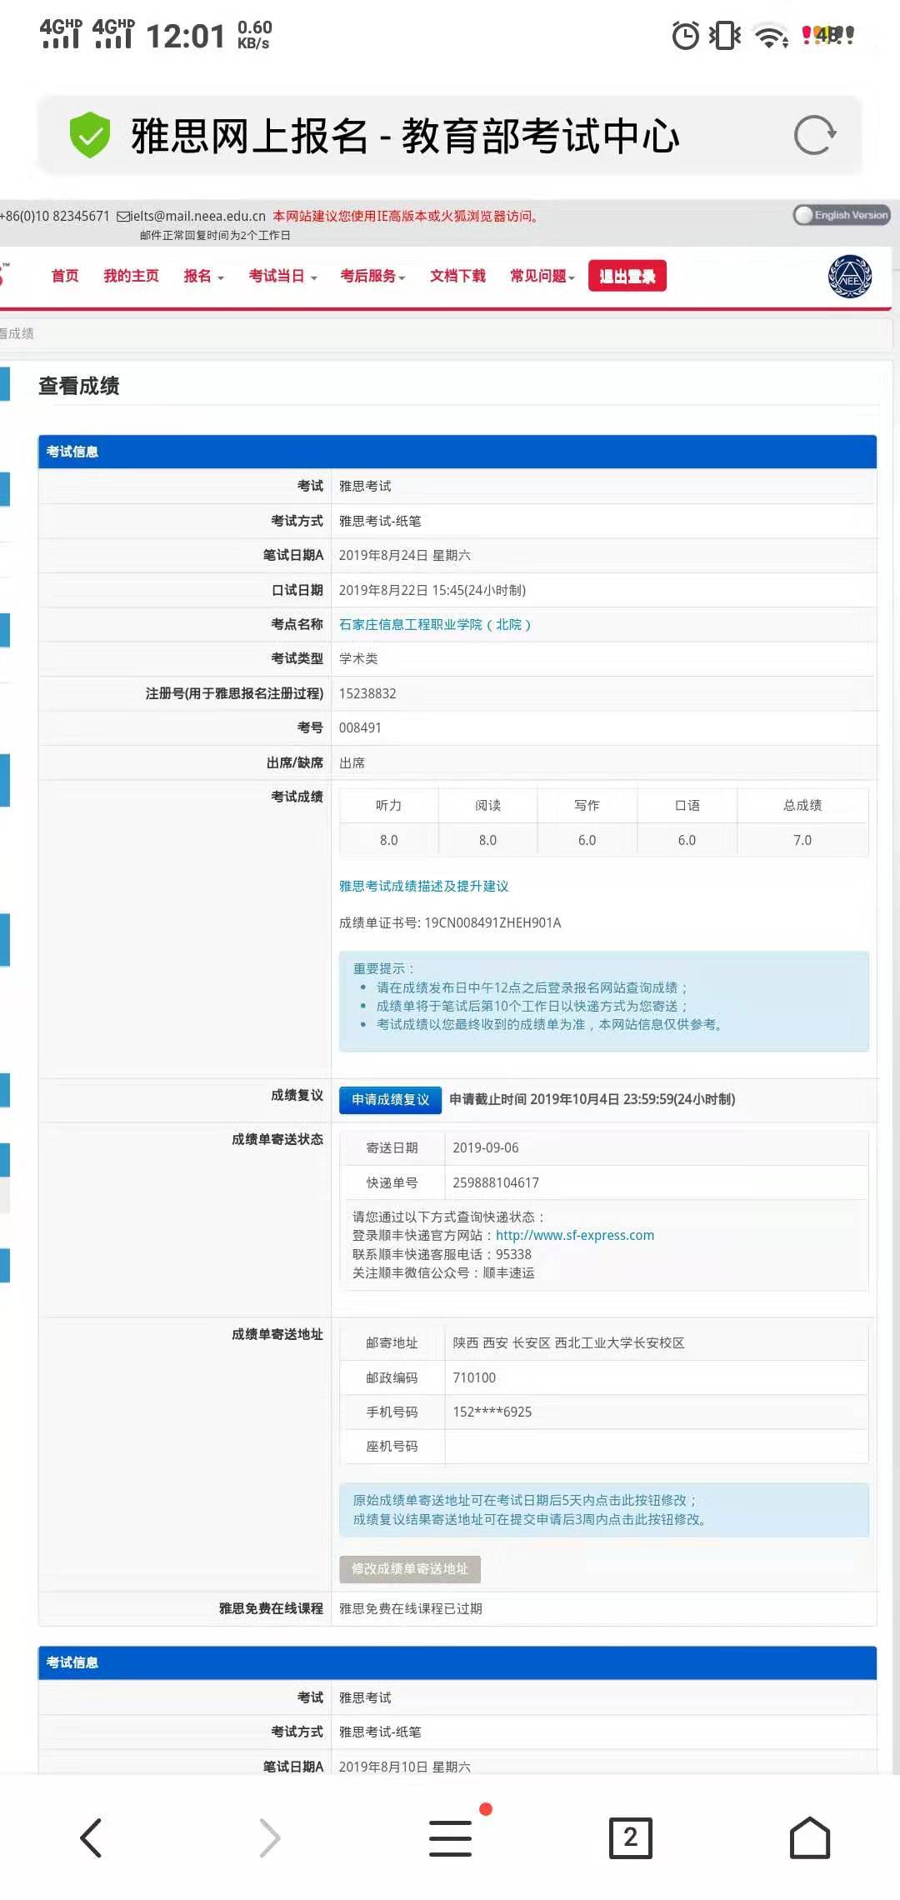
Task: Click the 写作 score 6.0 cell
Action: click(587, 840)
